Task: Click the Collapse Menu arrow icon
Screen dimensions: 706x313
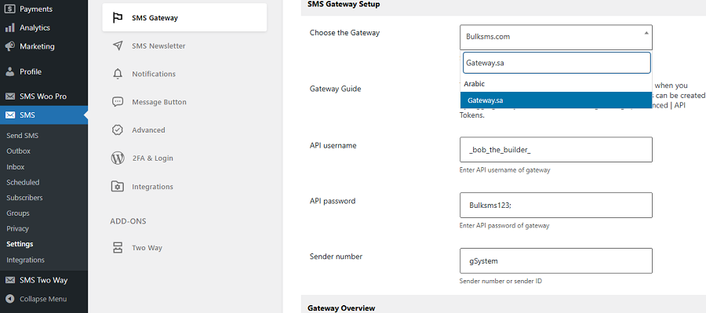Action: point(10,299)
